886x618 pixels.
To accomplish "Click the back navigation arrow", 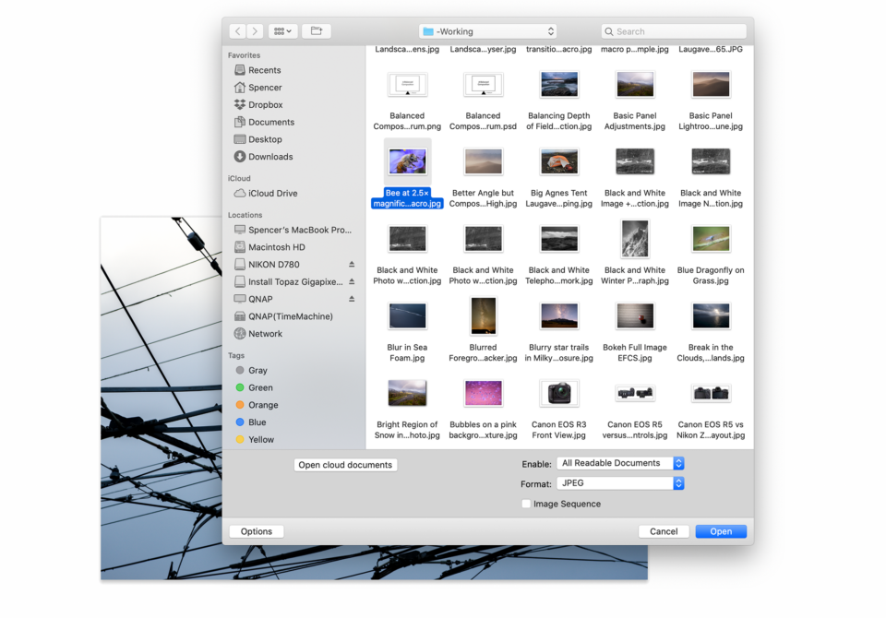I will 237,31.
